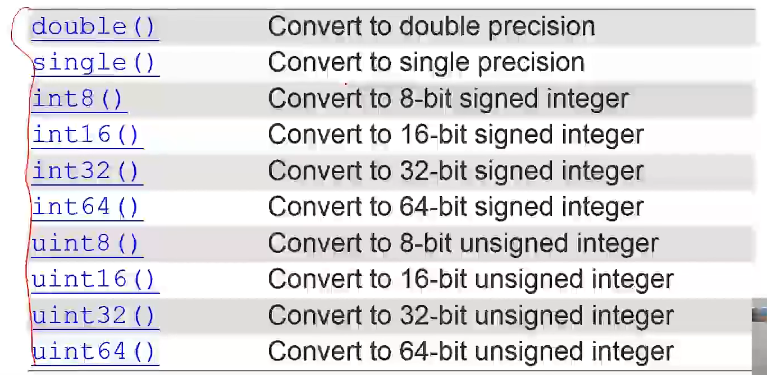Screen dimensions: 767x375
Task: Click 'Convert to 64-bit unsigned integer' text
Action: 471,352
